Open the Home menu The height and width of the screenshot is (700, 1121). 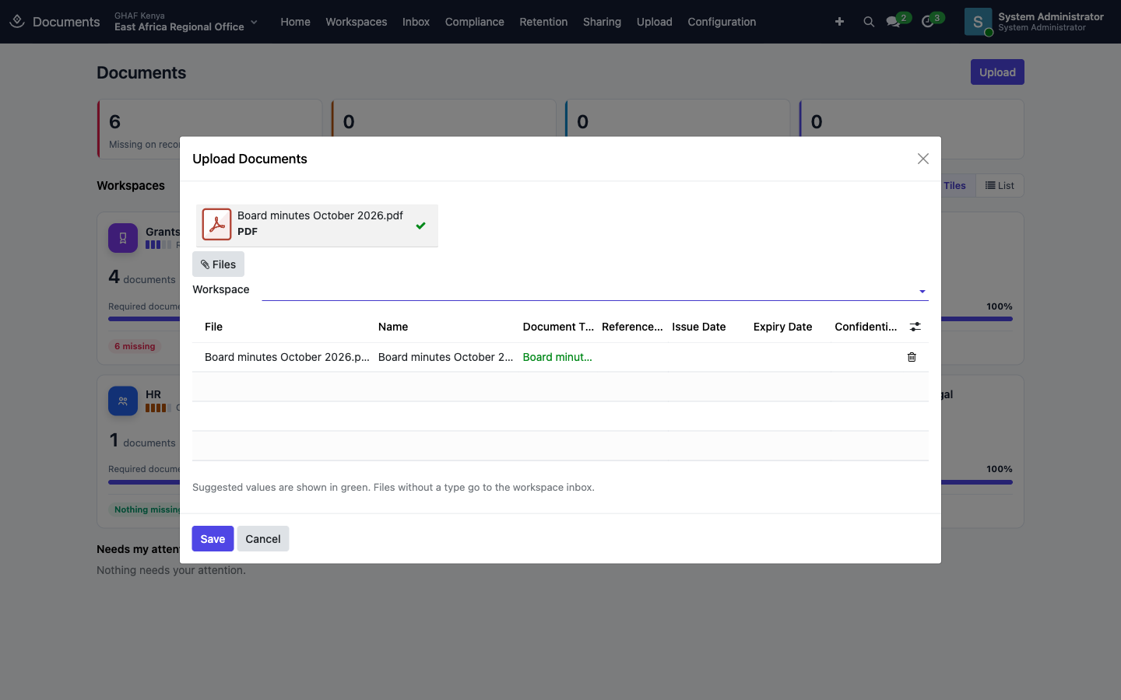295,22
